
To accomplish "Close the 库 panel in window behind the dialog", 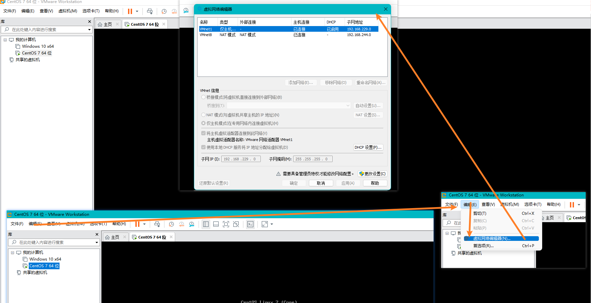I will tap(90, 22).
